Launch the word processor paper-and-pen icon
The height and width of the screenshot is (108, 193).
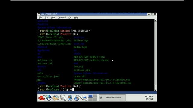click(x=63, y=98)
